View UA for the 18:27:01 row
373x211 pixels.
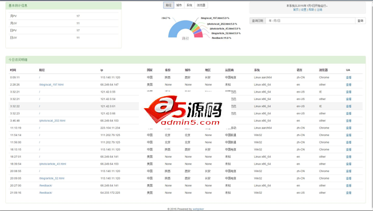[x=349, y=157]
